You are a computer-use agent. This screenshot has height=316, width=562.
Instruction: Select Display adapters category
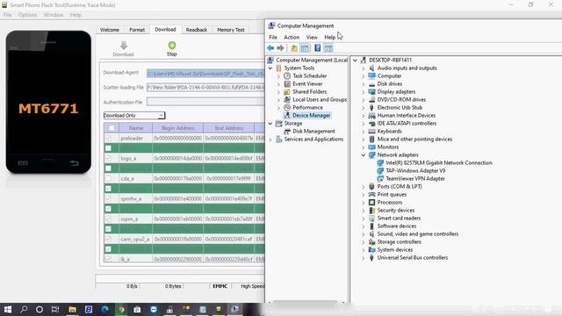396,91
